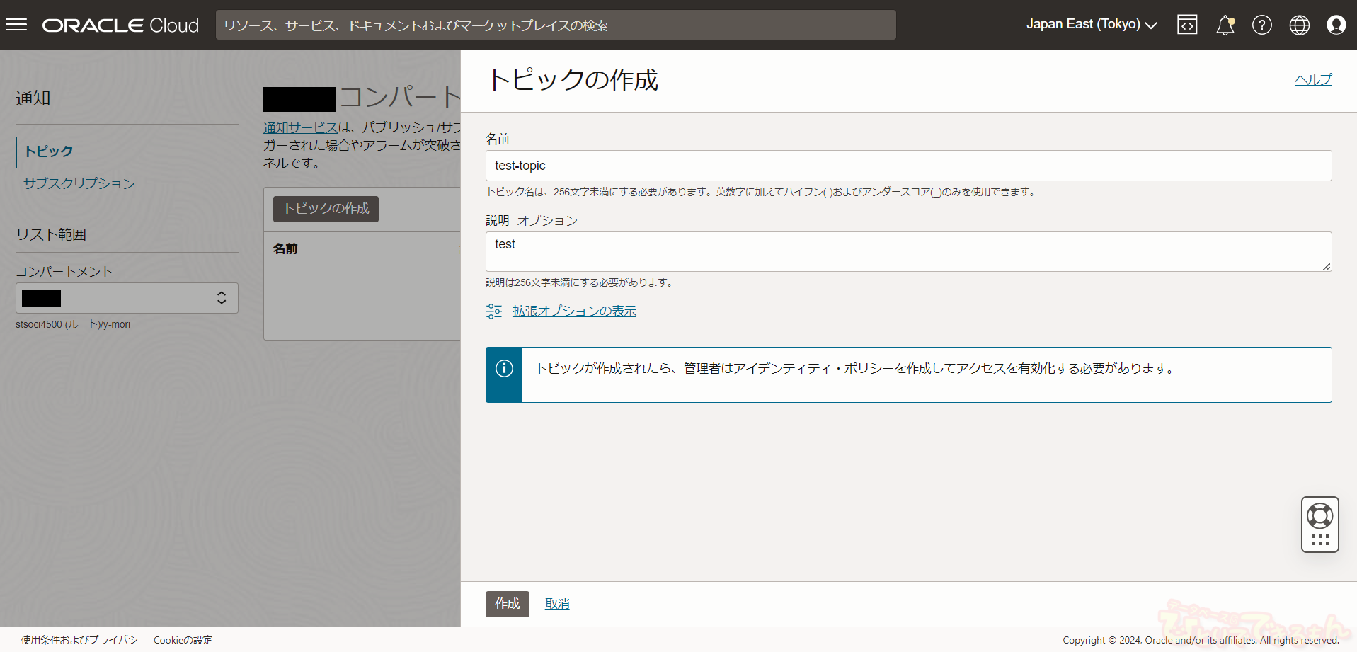Open the ヘルプ help link

(1313, 79)
